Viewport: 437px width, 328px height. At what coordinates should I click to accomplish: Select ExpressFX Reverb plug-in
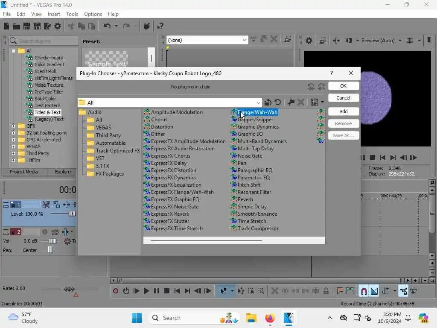[170, 214]
